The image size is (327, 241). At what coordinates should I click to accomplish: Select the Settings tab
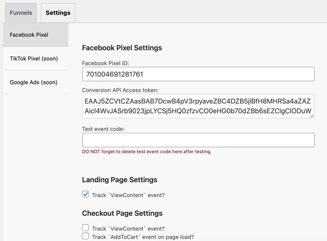(58, 13)
